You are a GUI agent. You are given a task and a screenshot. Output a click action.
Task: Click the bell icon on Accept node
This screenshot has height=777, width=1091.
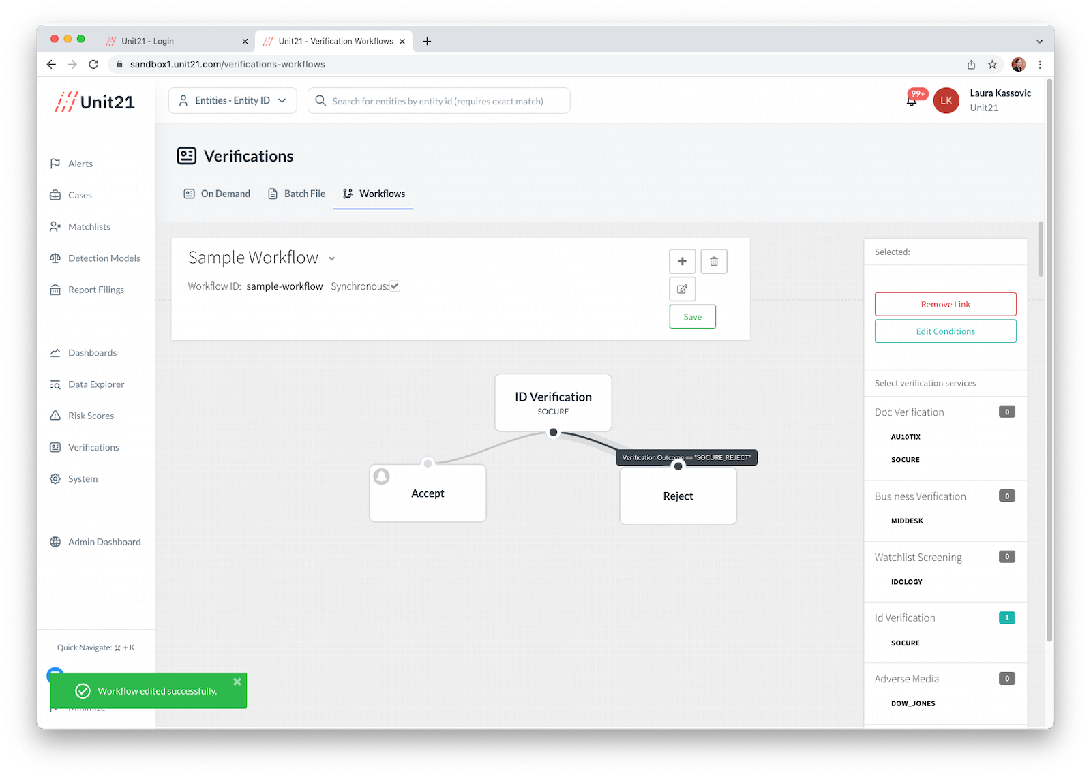click(382, 476)
